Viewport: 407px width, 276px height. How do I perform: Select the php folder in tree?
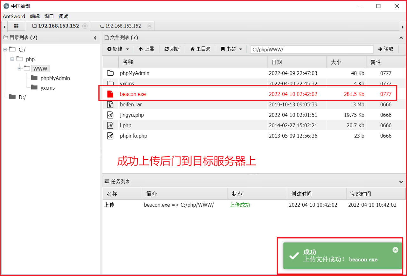click(30, 59)
